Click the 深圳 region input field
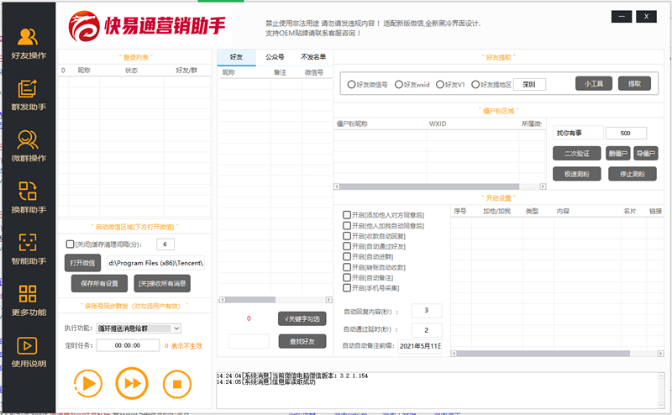This screenshot has height=415, width=672. click(529, 85)
